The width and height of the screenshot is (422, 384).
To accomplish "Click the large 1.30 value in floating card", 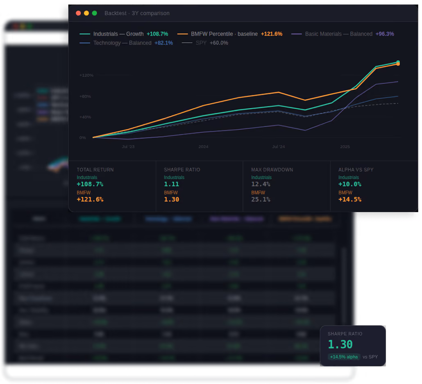I will pyautogui.click(x=340, y=344).
